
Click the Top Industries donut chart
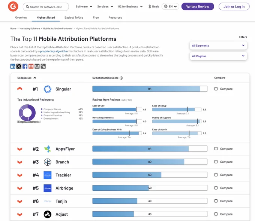tap(27, 113)
